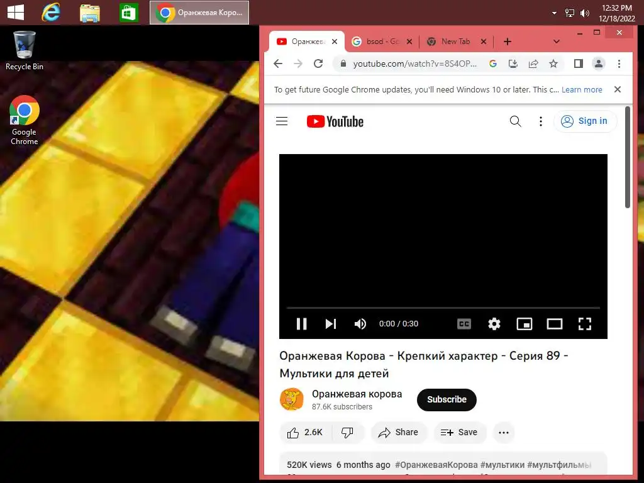The height and width of the screenshot is (483, 644).
Task: Mute the video volume
Action: click(x=360, y=324)
